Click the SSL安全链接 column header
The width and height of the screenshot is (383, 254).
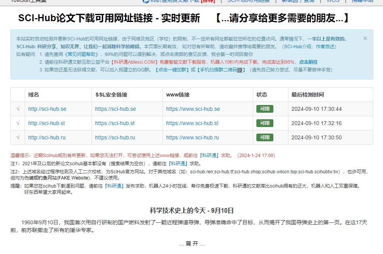pos(111,95)
